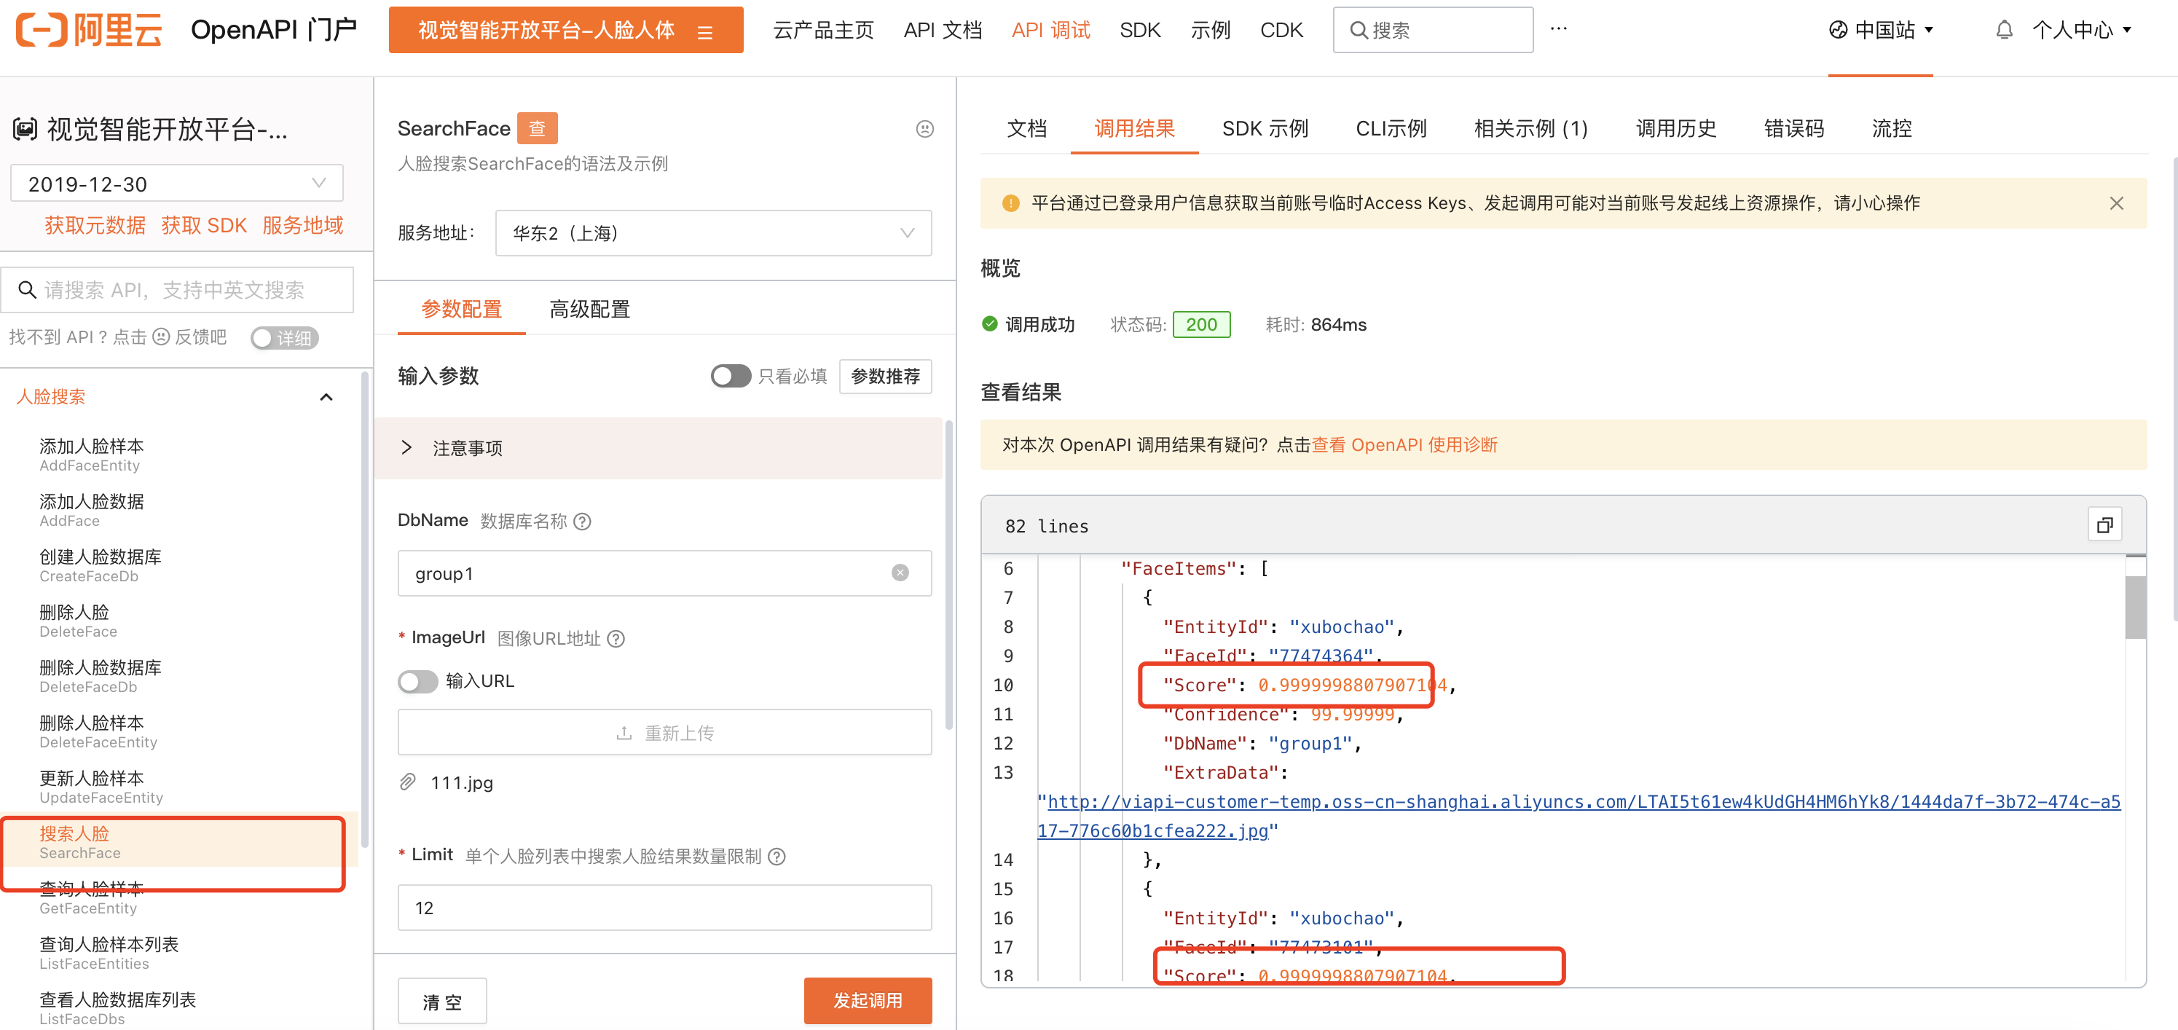Viewport: 2178px width, 1030px height.
Task: Click the magnifier icon in API search box
Action: [x=27, y=290]
